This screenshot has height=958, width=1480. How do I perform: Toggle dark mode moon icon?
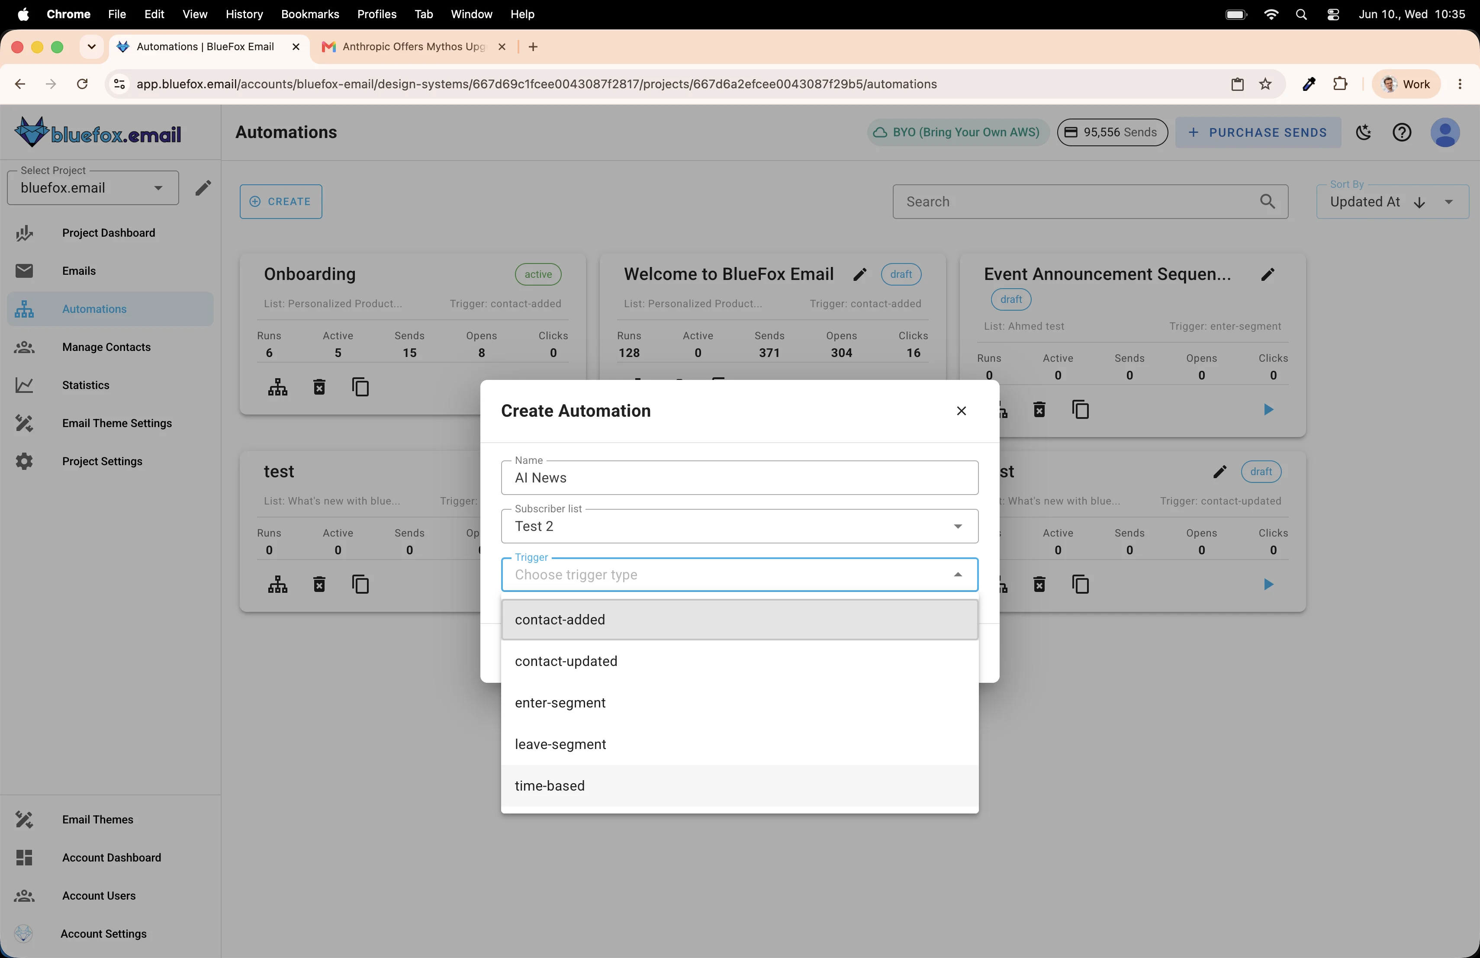pos(1364,132)
